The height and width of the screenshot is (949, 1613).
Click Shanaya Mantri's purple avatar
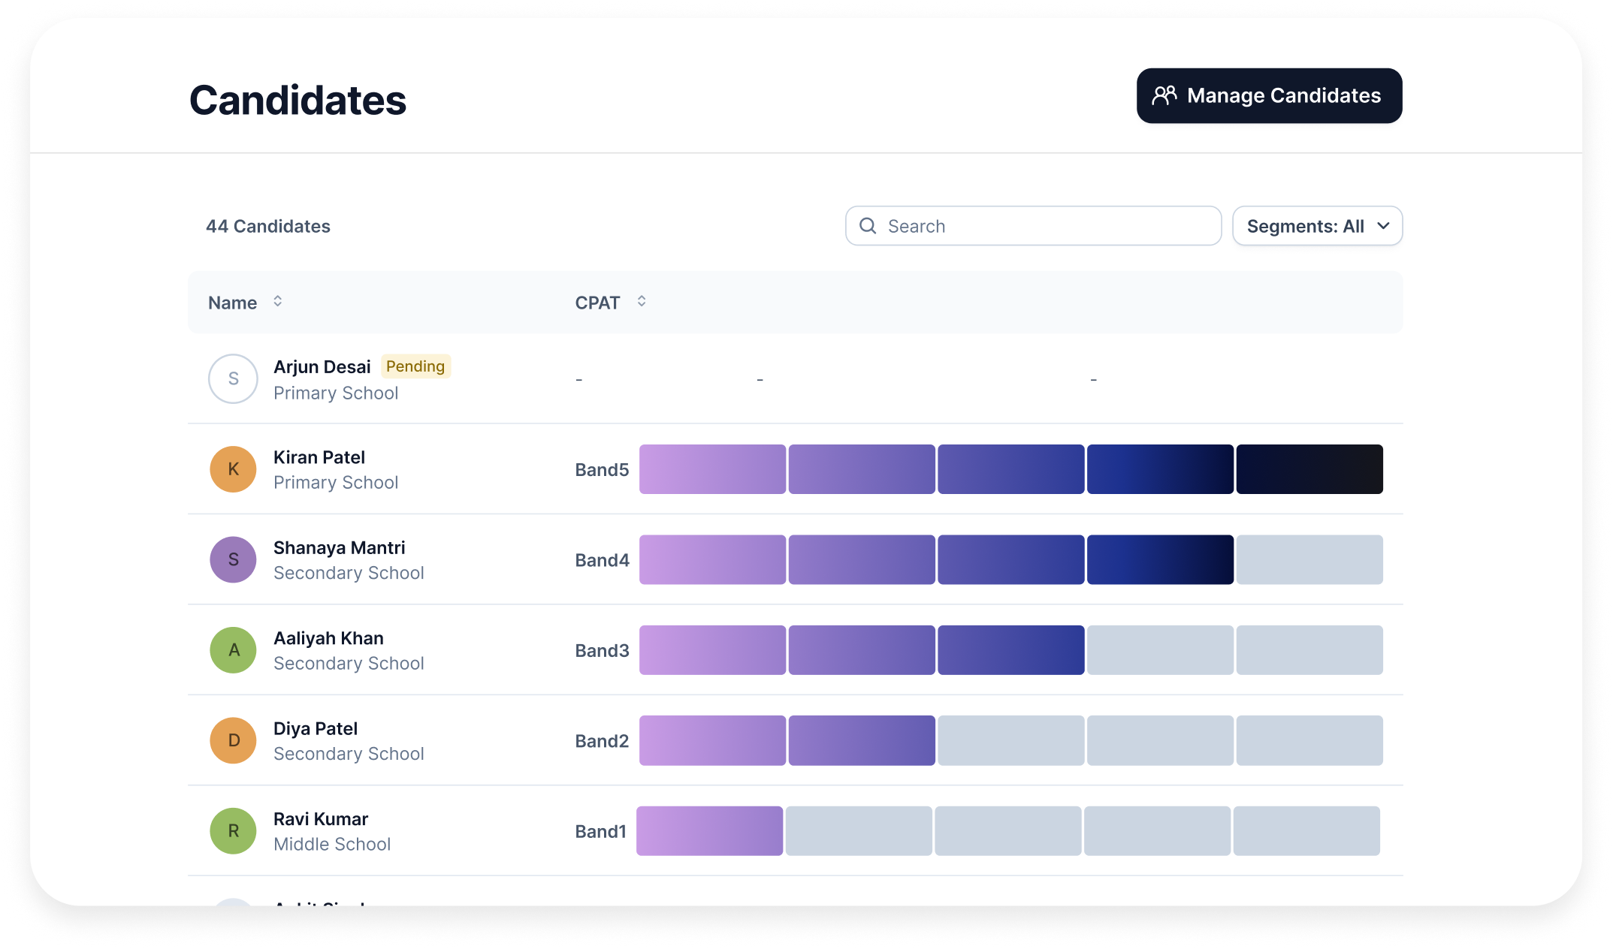[x=233, y=559]
